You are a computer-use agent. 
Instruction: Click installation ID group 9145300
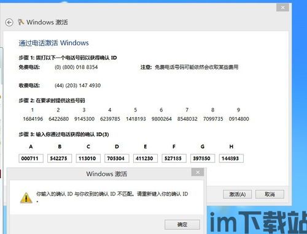(84, 119)
